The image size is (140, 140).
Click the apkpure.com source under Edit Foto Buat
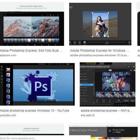(8, 55)
